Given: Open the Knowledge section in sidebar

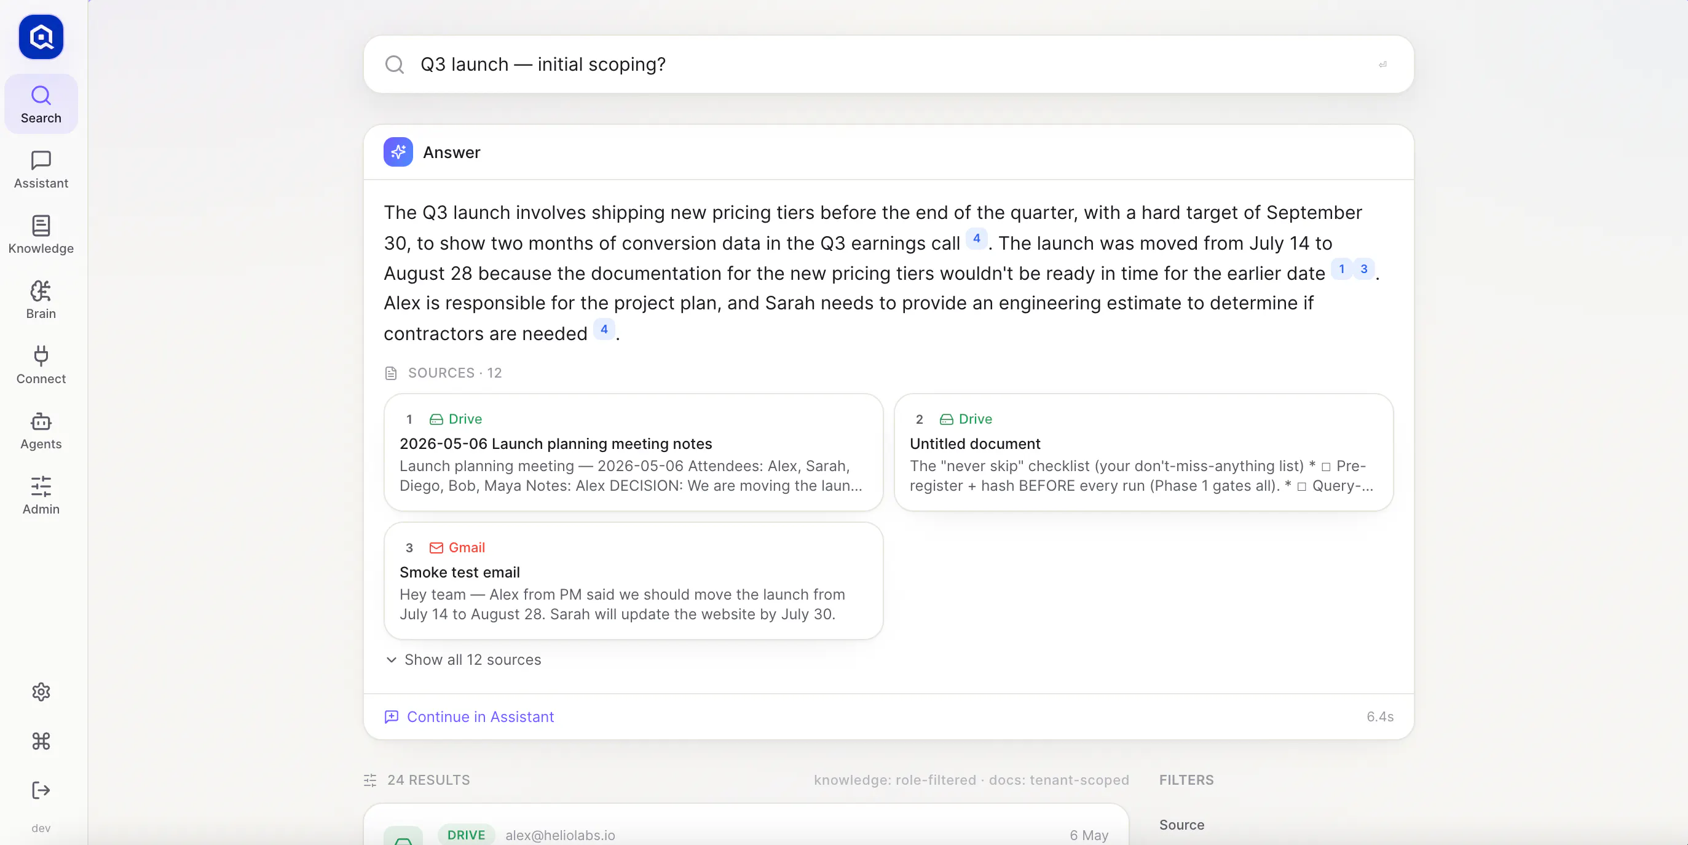Looking at the screenshot, I should [x=41, y=234].
